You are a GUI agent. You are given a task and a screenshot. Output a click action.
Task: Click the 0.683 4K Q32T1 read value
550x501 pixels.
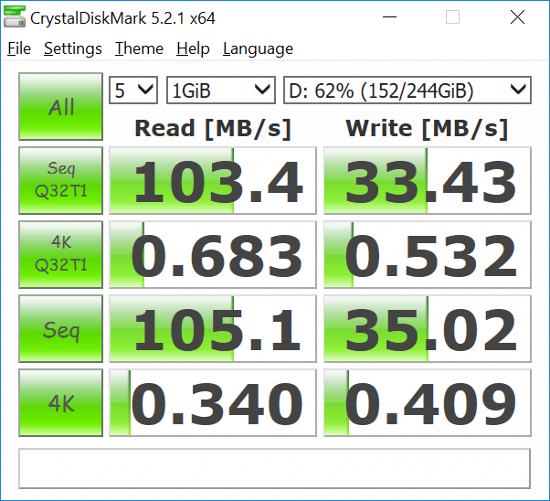pos(213,254)
